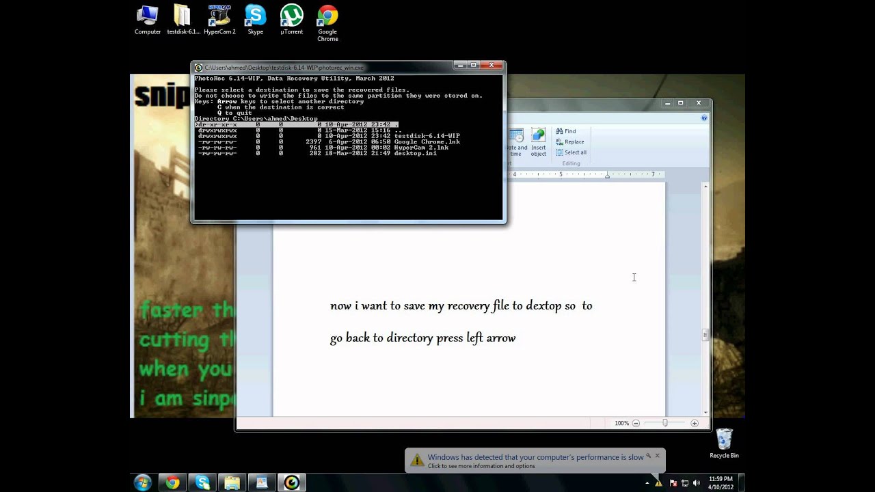Show hidden tray icons arrow
875x492 pixels.
click(x=647, y=483)
